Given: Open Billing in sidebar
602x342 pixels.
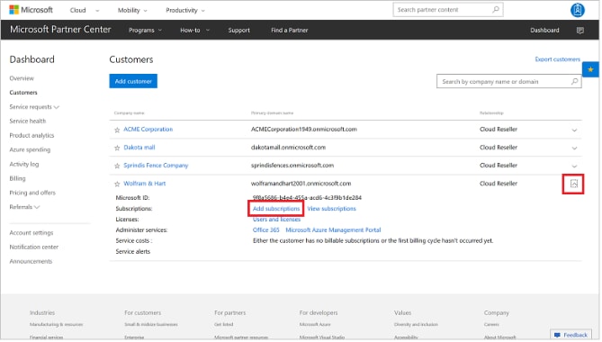Looking at the screenshot, I should pyautogui.click(x=18, y=178).
